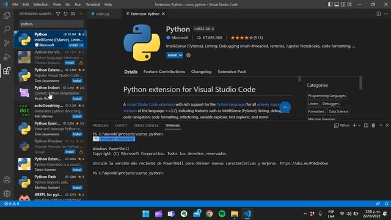The width and height of the screenshot is (391, 220).
Task: Open terminal launch profile dropdown arrow
Action: [359, 125]
